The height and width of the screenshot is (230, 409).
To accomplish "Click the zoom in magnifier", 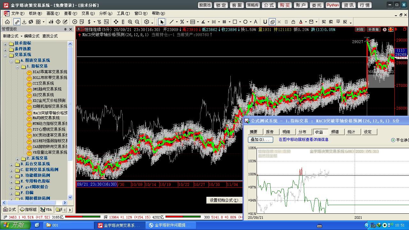I will pyautogui.click(x=130, y=22).
